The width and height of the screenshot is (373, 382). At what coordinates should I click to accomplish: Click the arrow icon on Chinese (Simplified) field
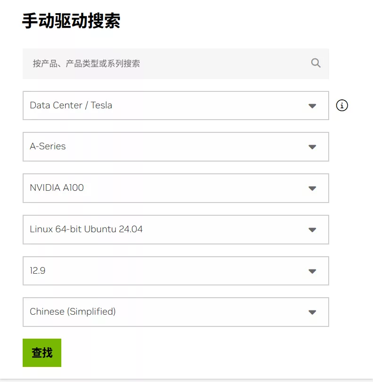312,312
